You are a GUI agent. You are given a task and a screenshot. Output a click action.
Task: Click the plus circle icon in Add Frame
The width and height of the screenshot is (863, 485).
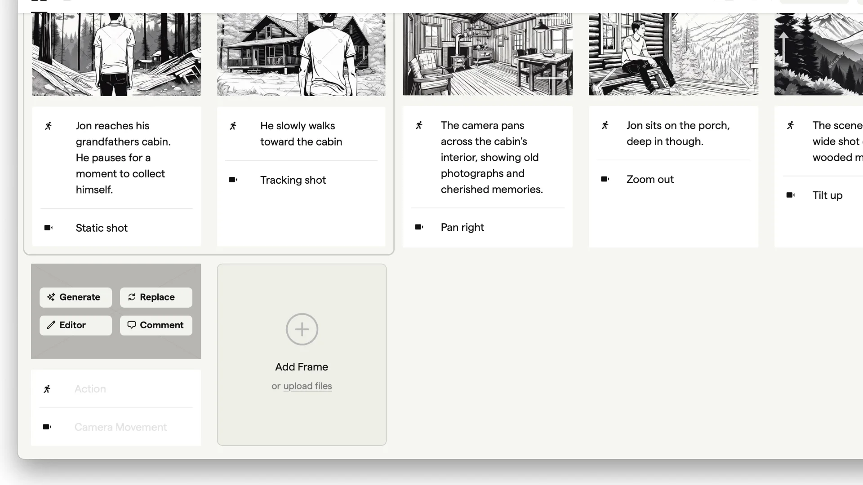302,329
